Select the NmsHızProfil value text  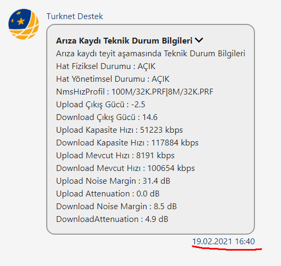(163, 92)
